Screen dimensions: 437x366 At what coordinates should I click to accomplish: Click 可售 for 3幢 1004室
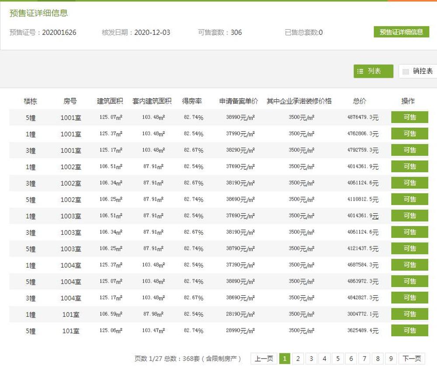tap(409, 298)
